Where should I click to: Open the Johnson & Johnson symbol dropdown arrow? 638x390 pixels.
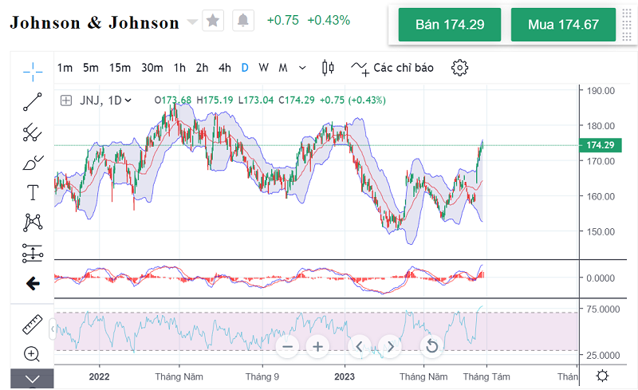tap(191, 22)
